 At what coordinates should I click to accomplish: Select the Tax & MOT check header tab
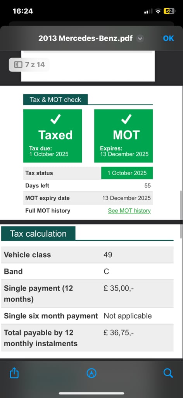click(55, 99)
